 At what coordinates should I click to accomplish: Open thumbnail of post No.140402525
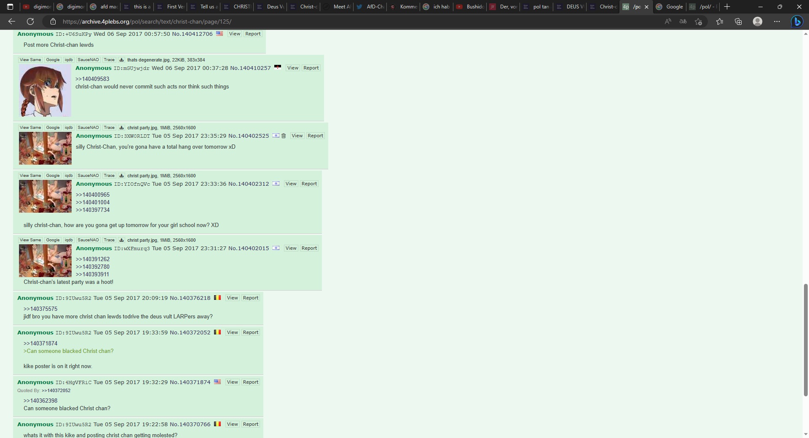click(x=45, y=148)
